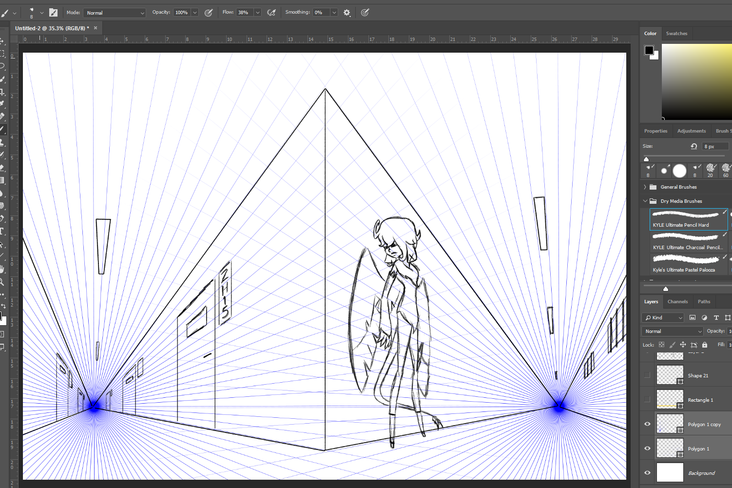
Task: Pick recent brush preset size 20
Action: (x=710, y=171)
